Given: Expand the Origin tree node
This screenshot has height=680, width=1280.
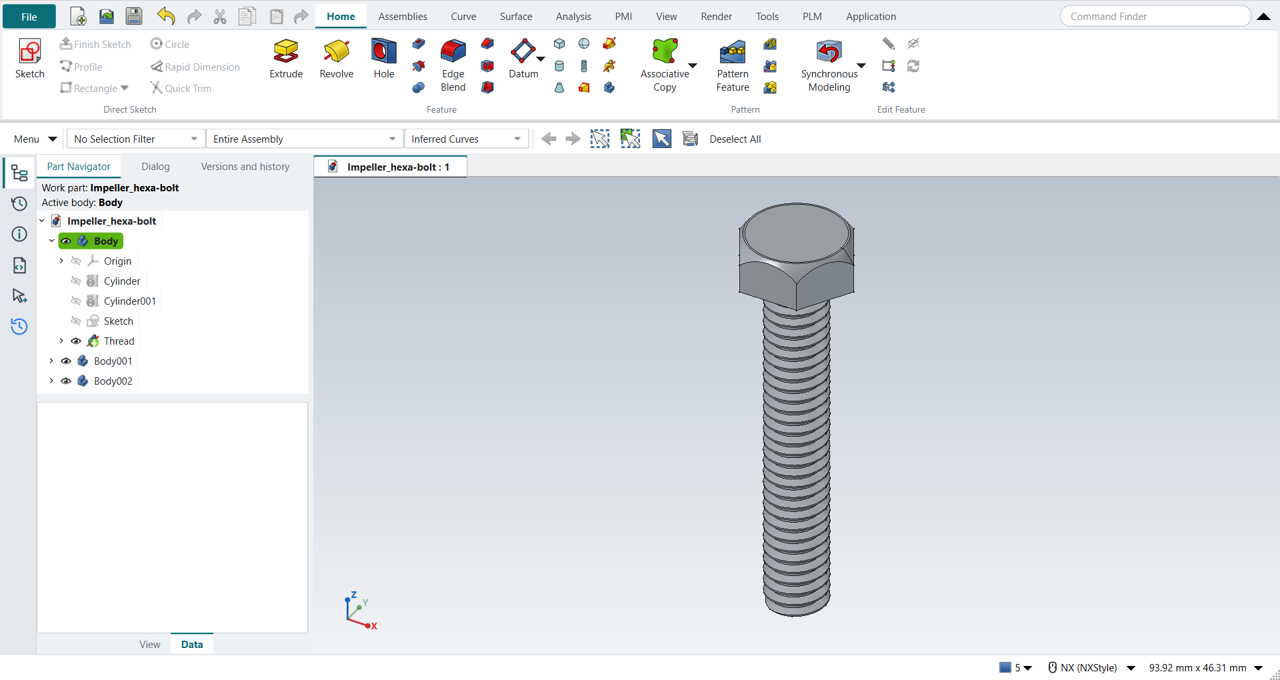Looking at the screenshot, I should 61,261.
